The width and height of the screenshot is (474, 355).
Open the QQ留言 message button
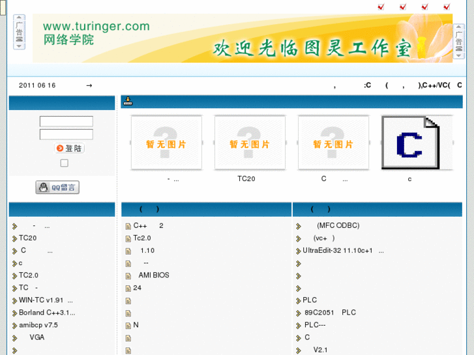tap(57, 188)
